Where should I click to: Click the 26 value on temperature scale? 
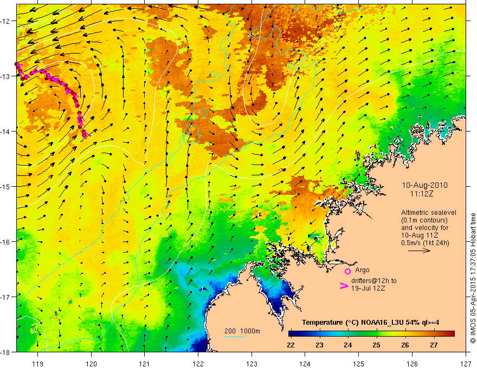coord(405,345)
